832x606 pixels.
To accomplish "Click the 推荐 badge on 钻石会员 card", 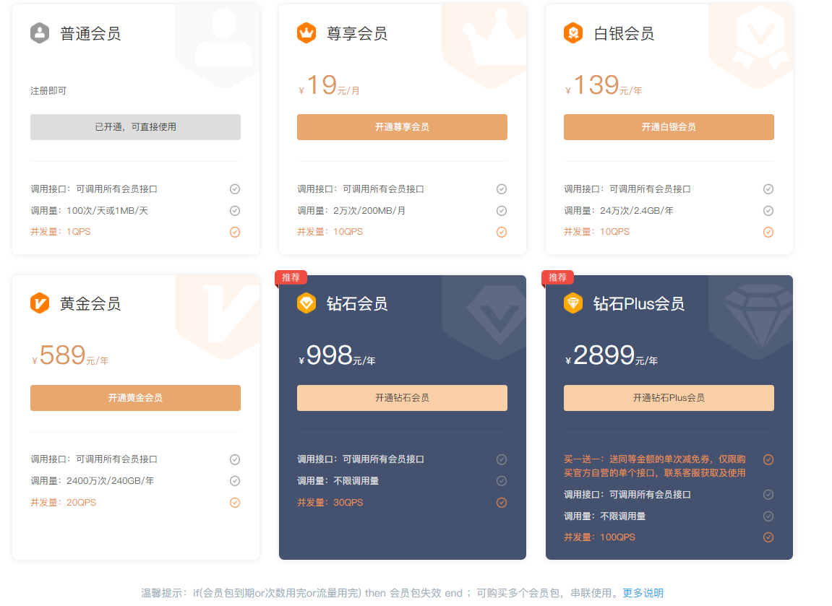I will tap(291, 277).
